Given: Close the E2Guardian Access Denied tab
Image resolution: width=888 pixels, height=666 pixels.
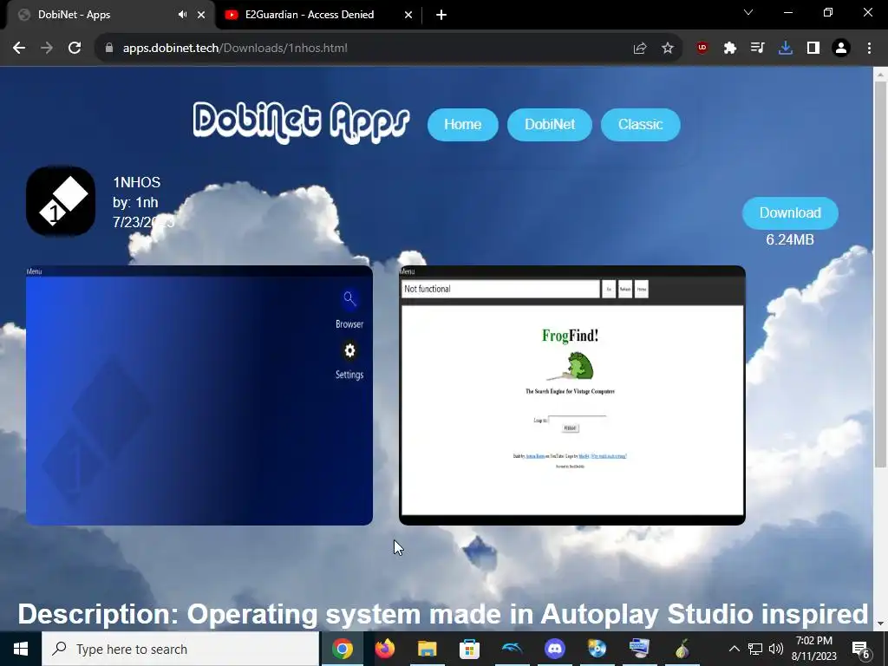Looking at the screenshot, I should pyautogui.click(x=408, y=15).
